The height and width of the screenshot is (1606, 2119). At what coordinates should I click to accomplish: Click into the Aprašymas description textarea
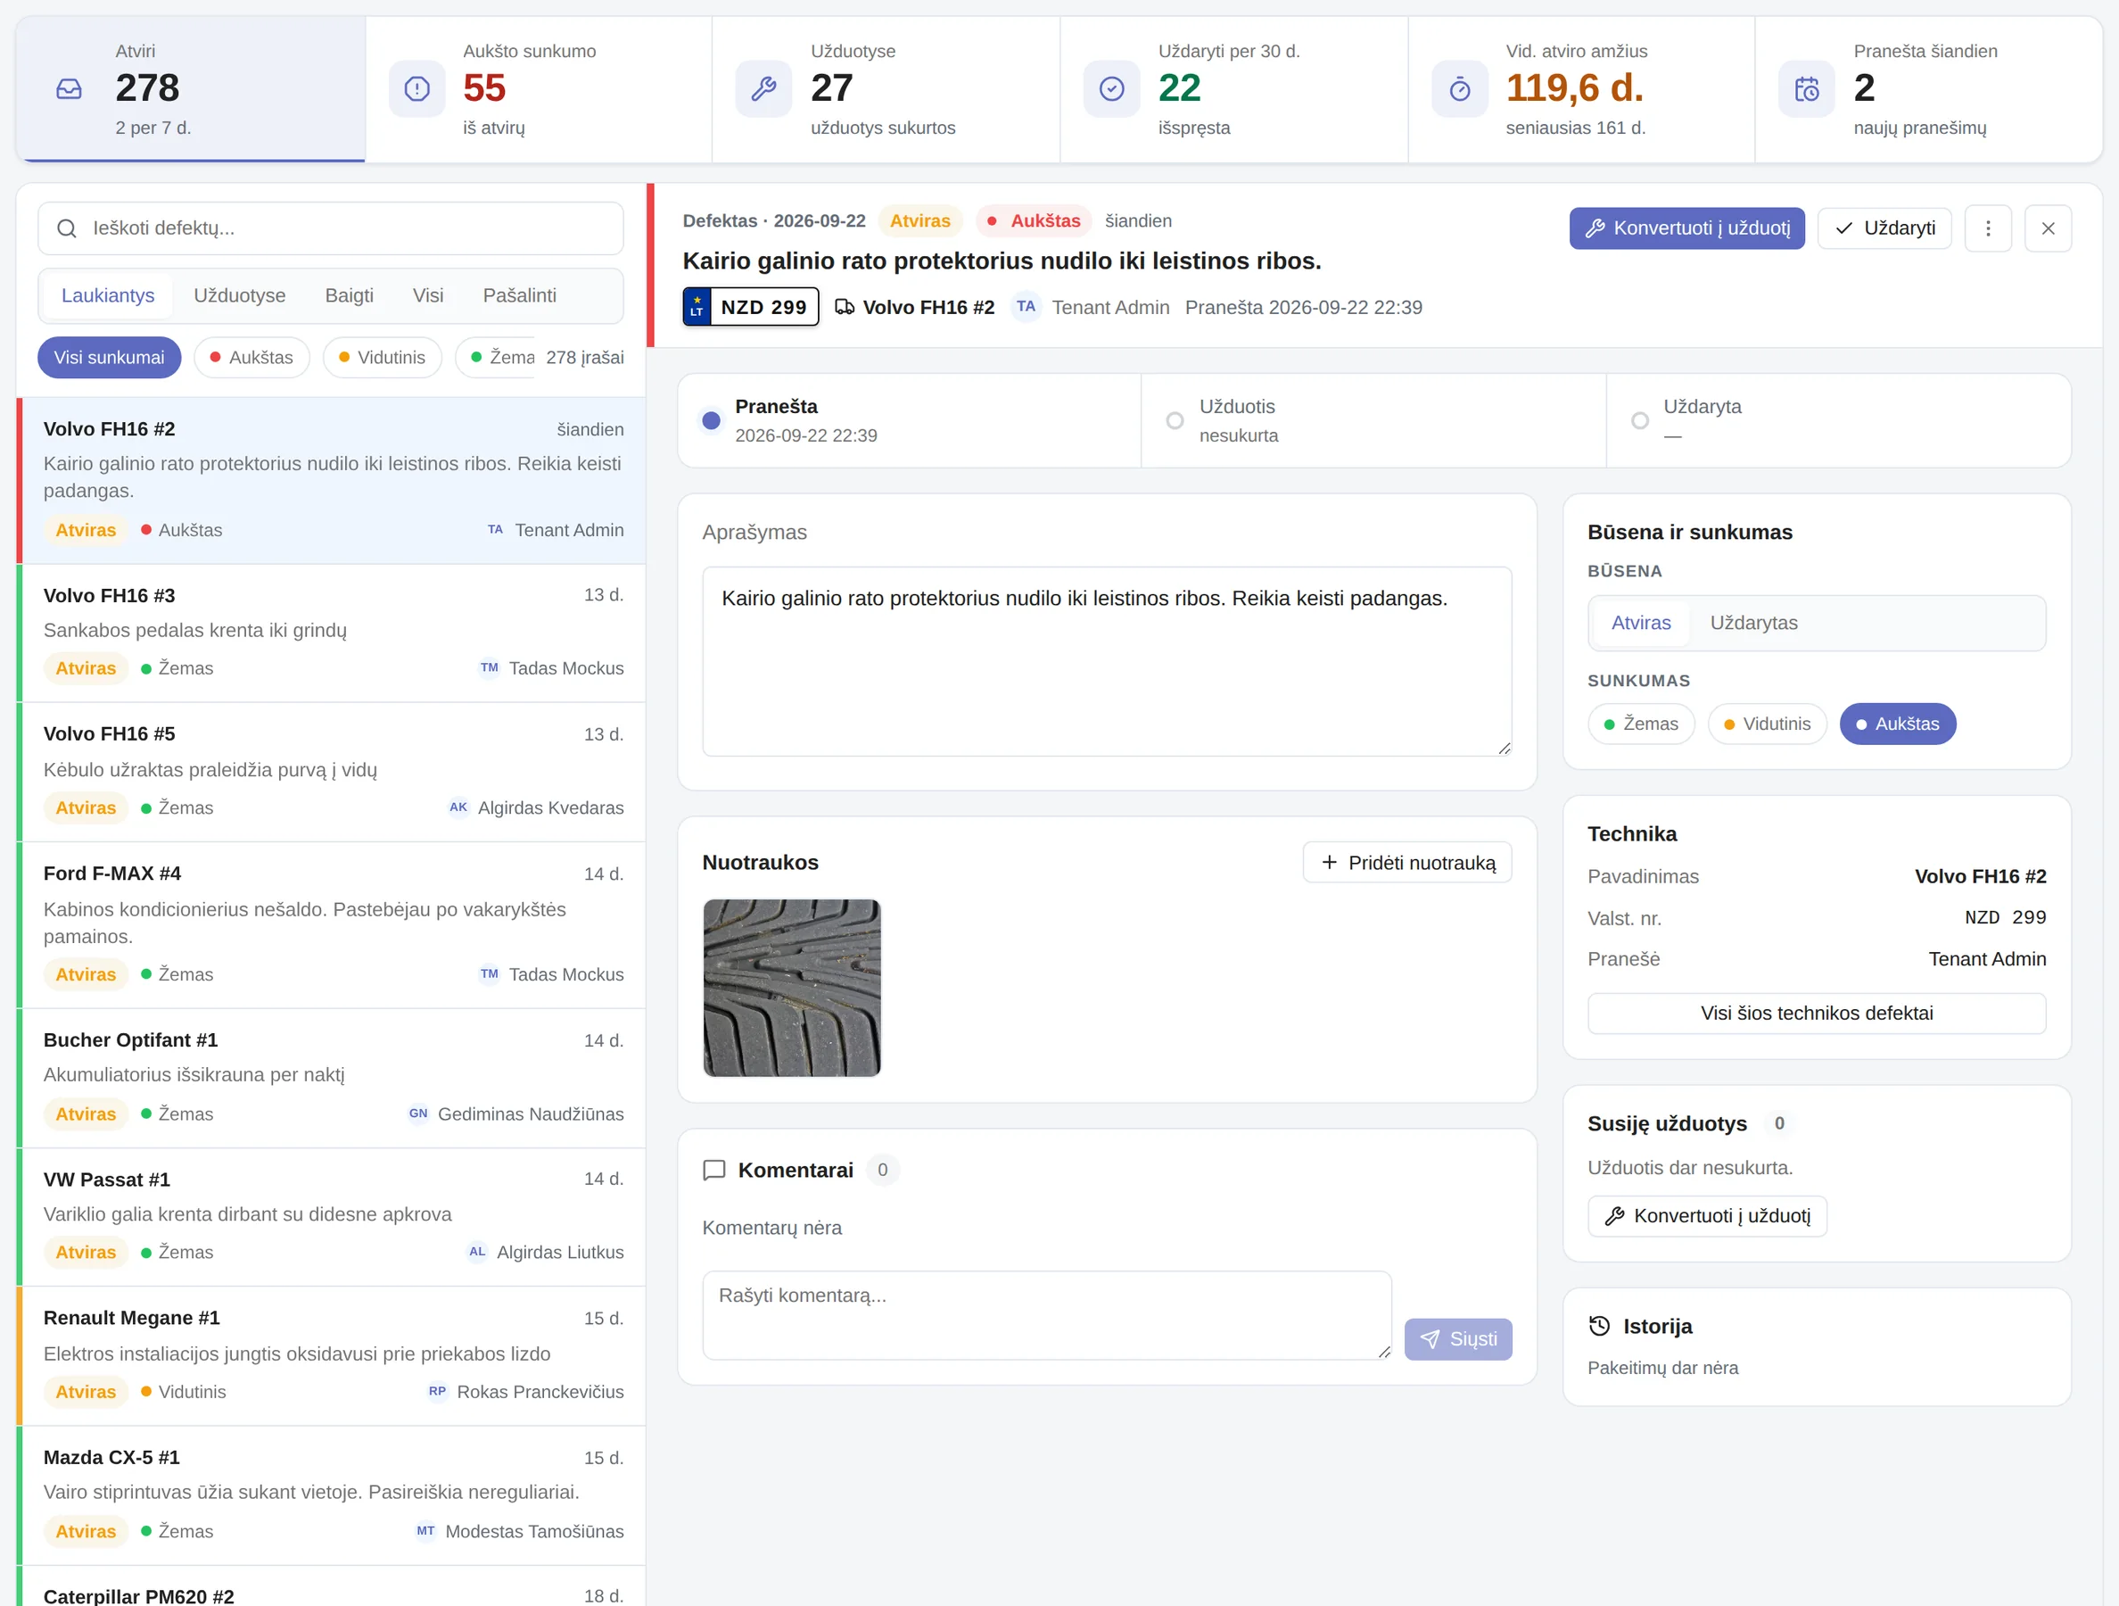tap(1107, 661)
